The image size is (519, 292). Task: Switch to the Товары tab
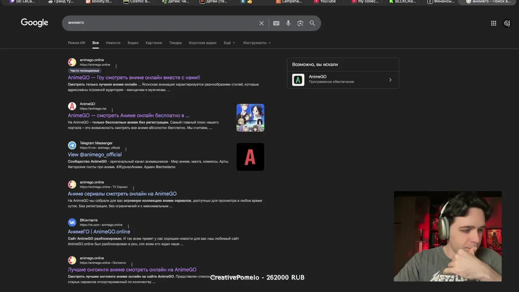coord(176,43)
